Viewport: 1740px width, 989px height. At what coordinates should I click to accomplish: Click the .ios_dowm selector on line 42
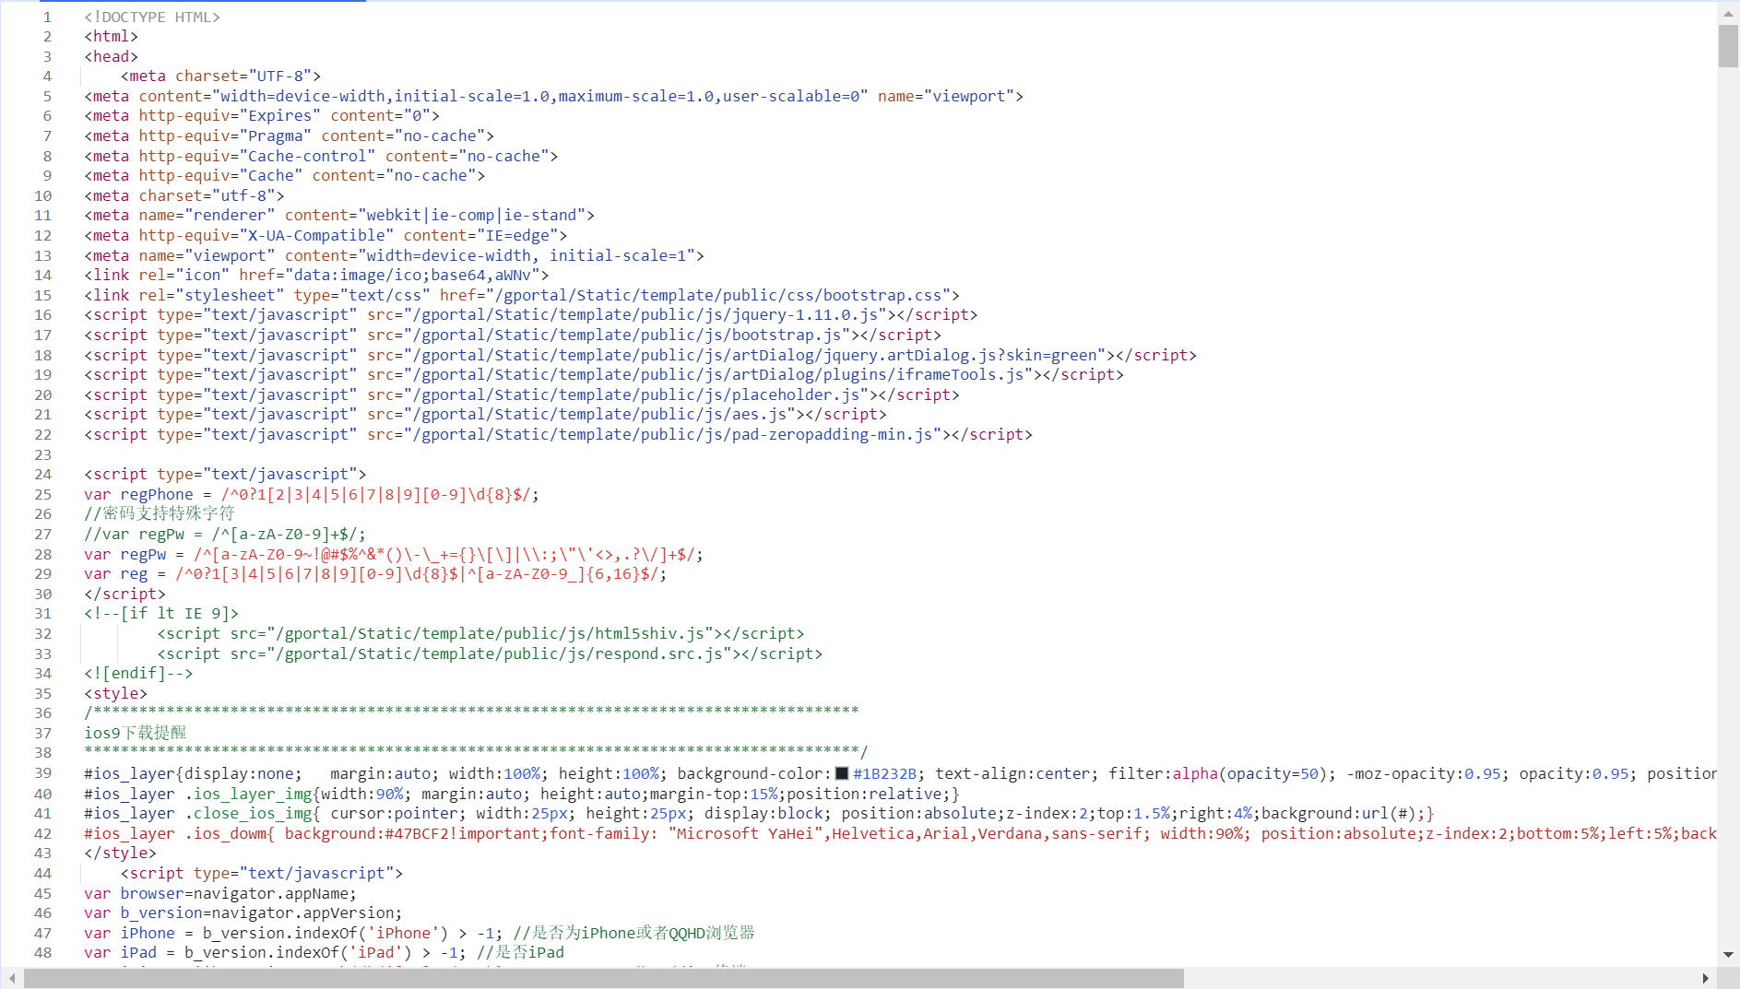pyautogui.click(x=230, y=833)
